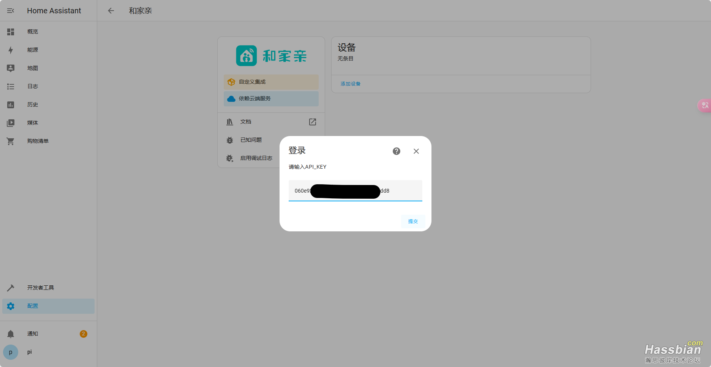This screenshot has height=367, width=711.
Task: Click the 启用调试日志 debug bug icon
Action: pyautogui.click(x=230, y=158)
